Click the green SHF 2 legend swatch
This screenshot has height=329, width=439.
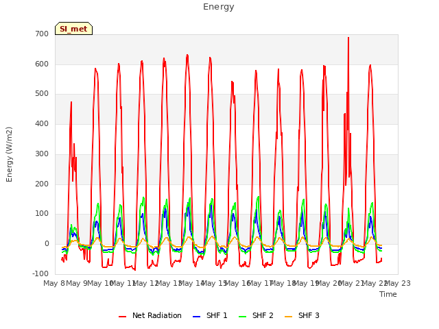point(242,317)
